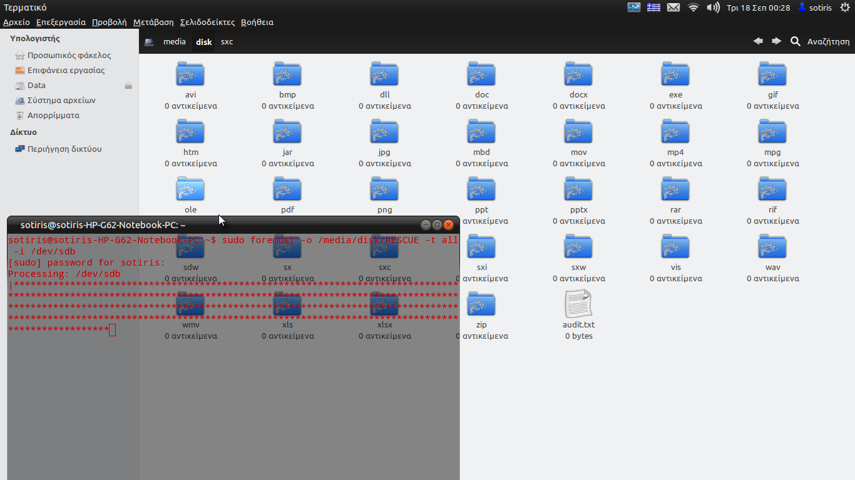Go forward with the right arrow
Image resolution: width=855 pixels, height=480 pixels.
[776, 41]
